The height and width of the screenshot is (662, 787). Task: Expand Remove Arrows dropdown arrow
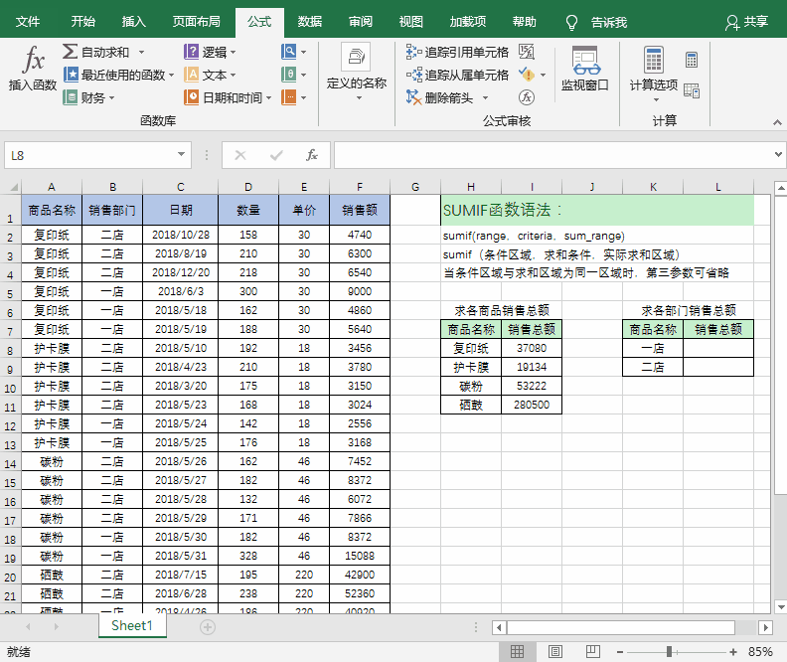(485, 97)
